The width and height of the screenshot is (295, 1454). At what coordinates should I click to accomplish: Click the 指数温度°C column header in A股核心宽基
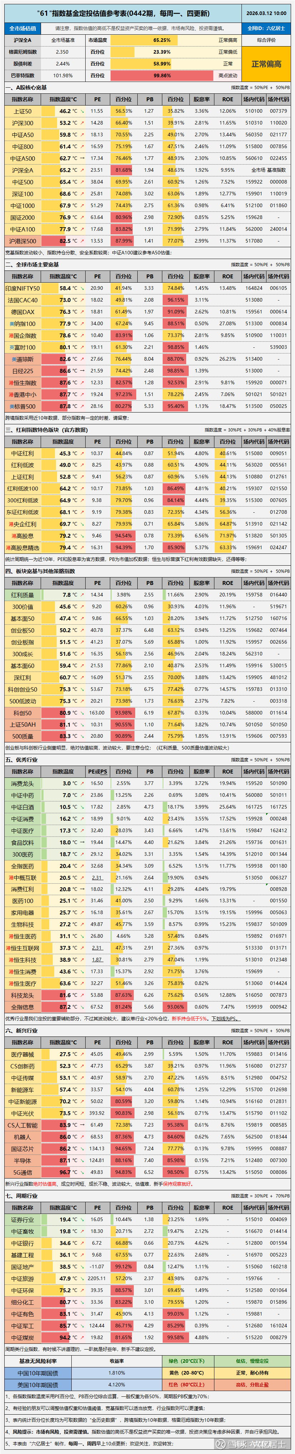(x=63, y=99)
